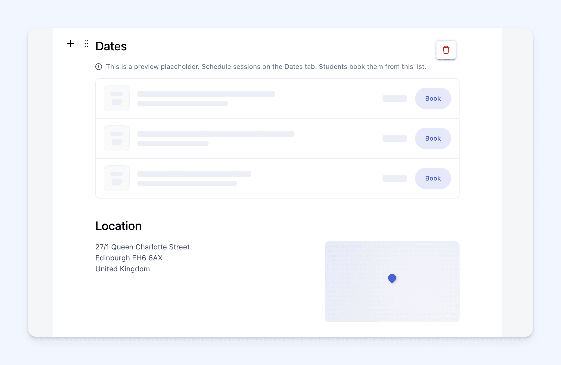561x365 pixels.
Task: Click the 27/1 Queen Charlotte Street address line
Action: click(x=142, y=247)
